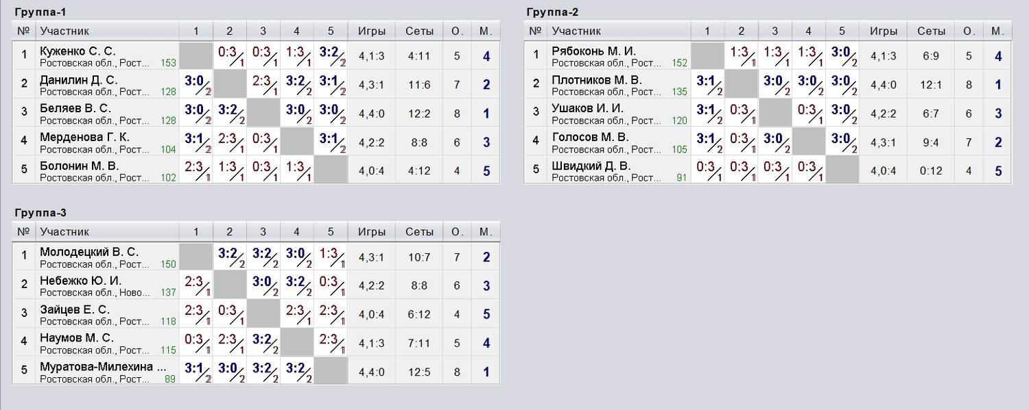Click Молодецкий В. С. name
The height and width of the screenshot is (410, 1029).
pos(89,252)
